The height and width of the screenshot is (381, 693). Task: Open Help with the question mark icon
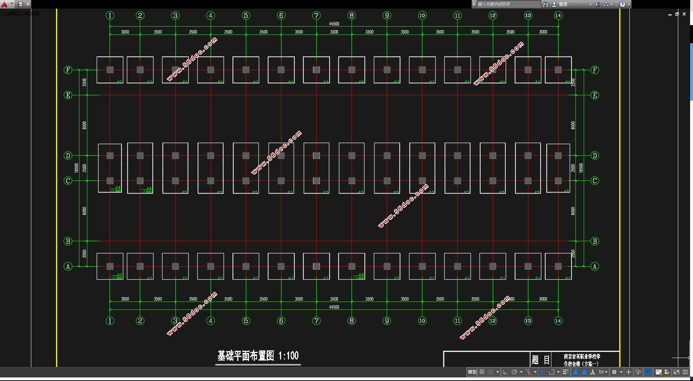[x=623, y=4]
